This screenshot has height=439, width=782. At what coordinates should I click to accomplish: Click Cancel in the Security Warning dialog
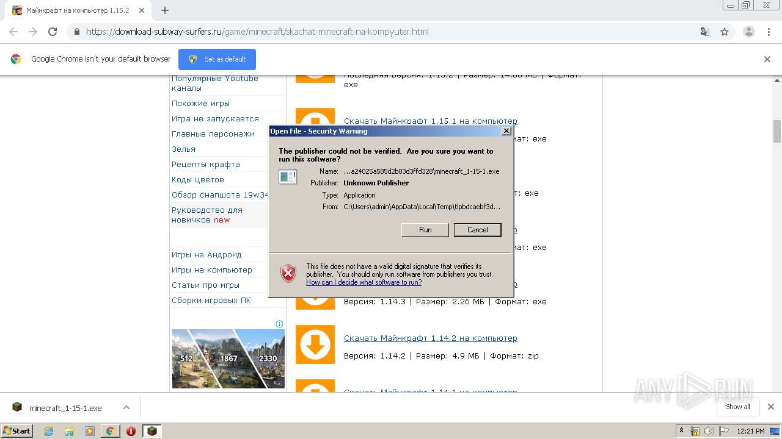pyautogui.click(x=478, y=230)
